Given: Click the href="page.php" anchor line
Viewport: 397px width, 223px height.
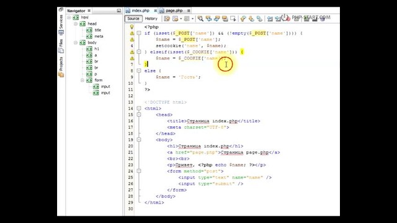Looking at the screenshot, I should tap(223, 152).
